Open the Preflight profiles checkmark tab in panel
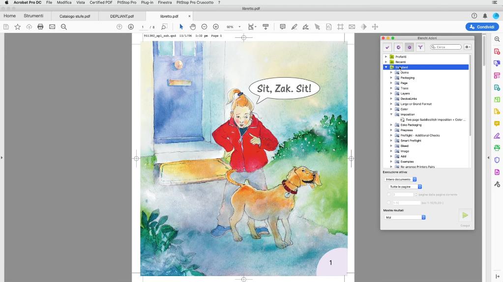503x282 pixels. (387, 47)
